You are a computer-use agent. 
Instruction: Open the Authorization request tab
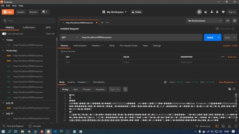pyautogui.click(x=80, y=45)
